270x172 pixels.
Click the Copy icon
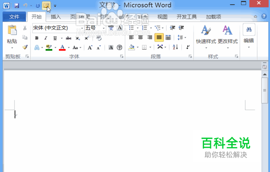point(25,37)
